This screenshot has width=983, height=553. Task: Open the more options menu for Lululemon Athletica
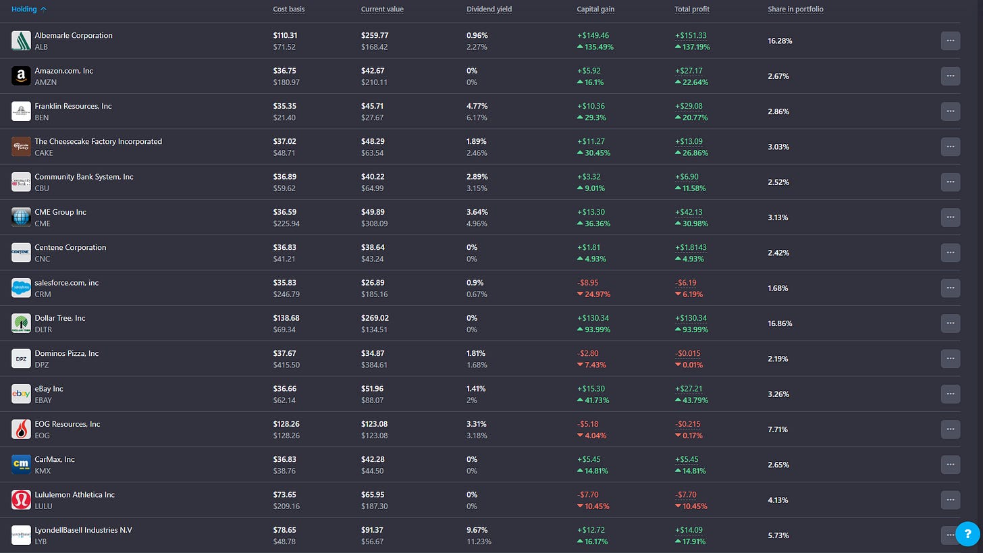click(951, 500)
